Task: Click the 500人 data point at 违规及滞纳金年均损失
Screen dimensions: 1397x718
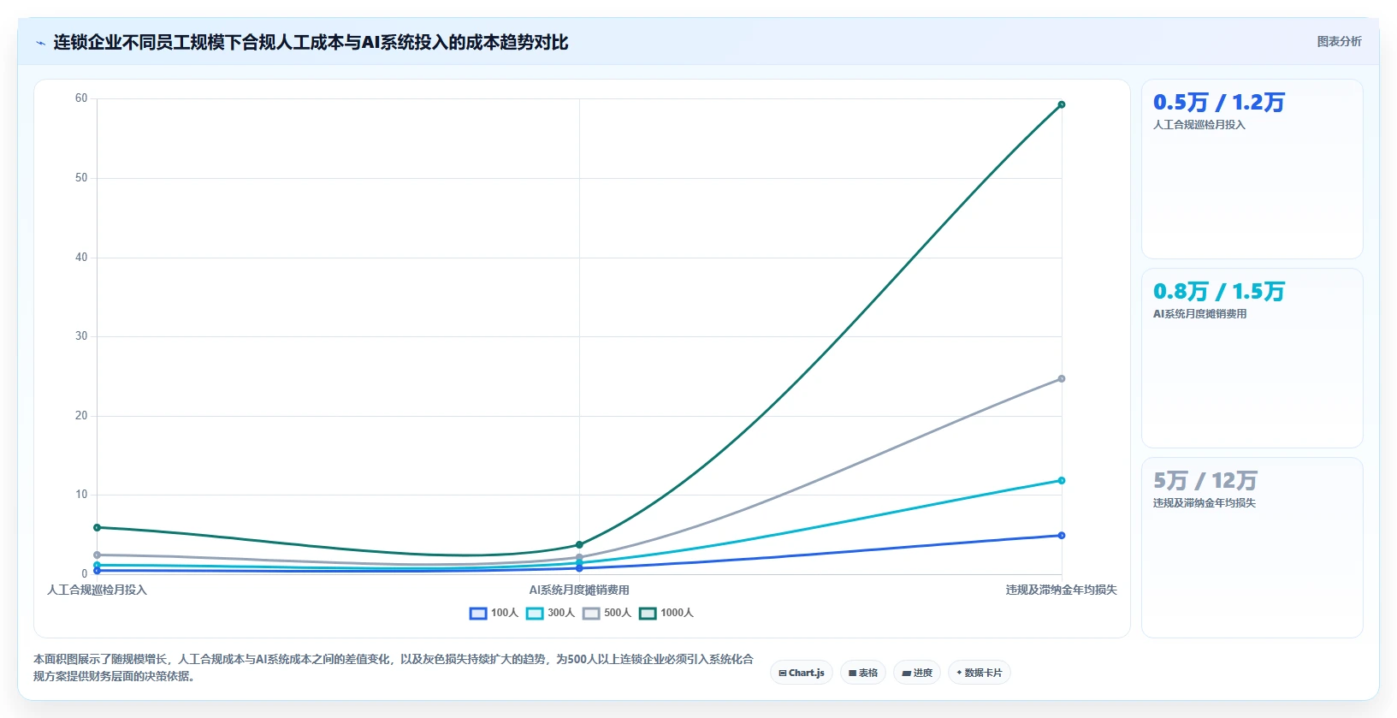Action: [x=1062, y=378]
